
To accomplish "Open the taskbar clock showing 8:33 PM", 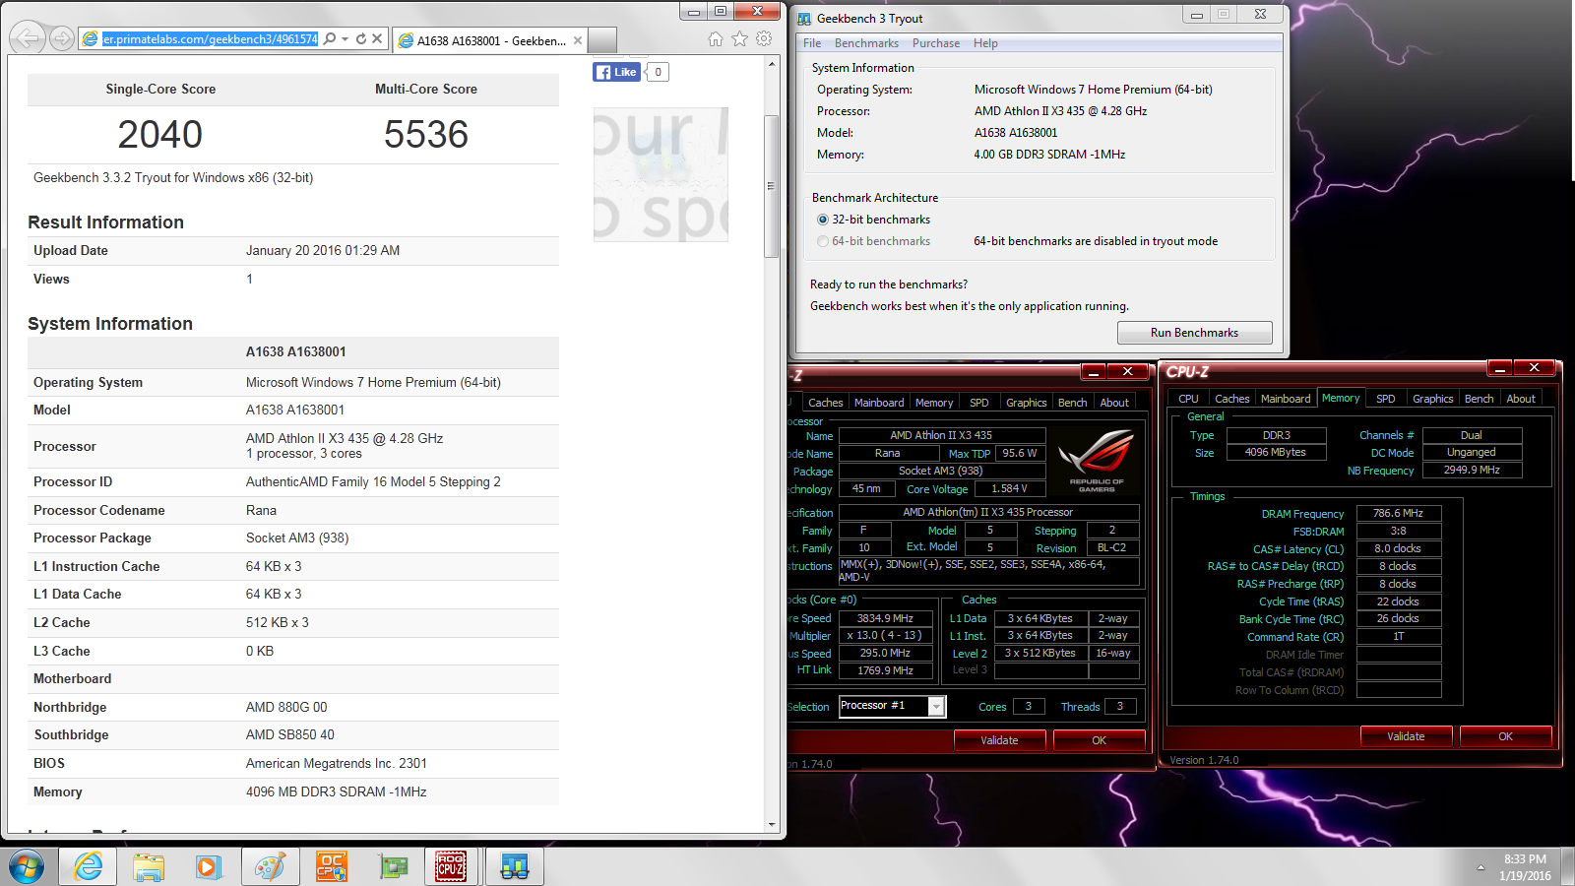I will 1525,867.
